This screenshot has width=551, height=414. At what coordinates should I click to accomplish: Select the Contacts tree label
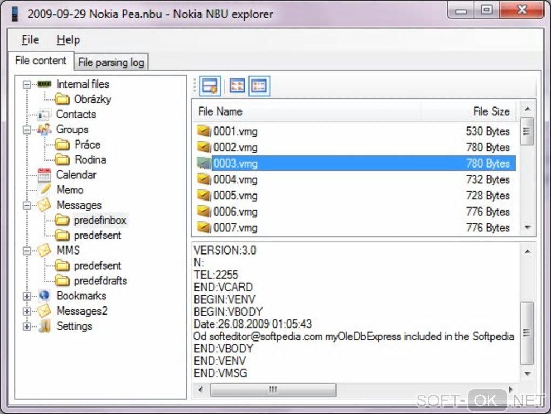pos(76,115)
